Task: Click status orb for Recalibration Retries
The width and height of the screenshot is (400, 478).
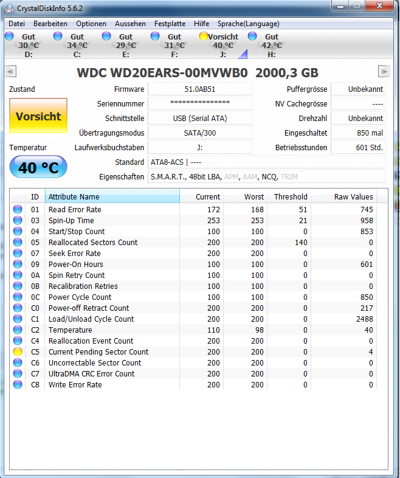Action: coord(18,286)
